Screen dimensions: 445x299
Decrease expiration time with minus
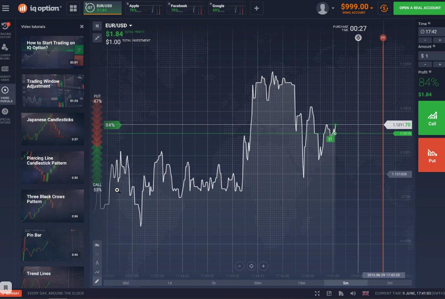(x=425, y=40)
